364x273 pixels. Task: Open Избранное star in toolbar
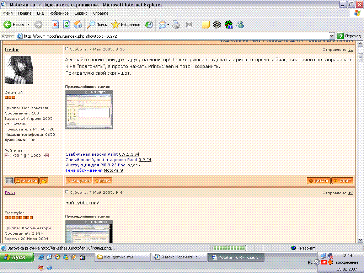pos(125,25)
